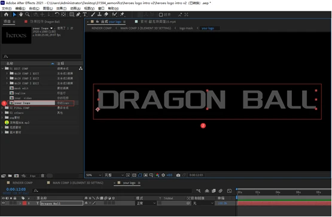Click MAIN COMP 3 (ELEMENT 3D SETTING) breadcrumb
The width and height of the screenshot is (332, 217).
tap(146, 28)
